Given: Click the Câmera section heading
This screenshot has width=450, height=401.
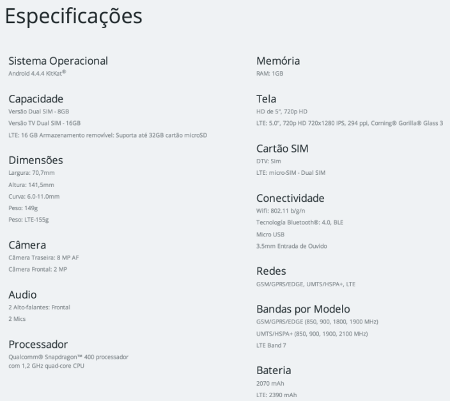Looking at the screenshot, I should [26, 245].
